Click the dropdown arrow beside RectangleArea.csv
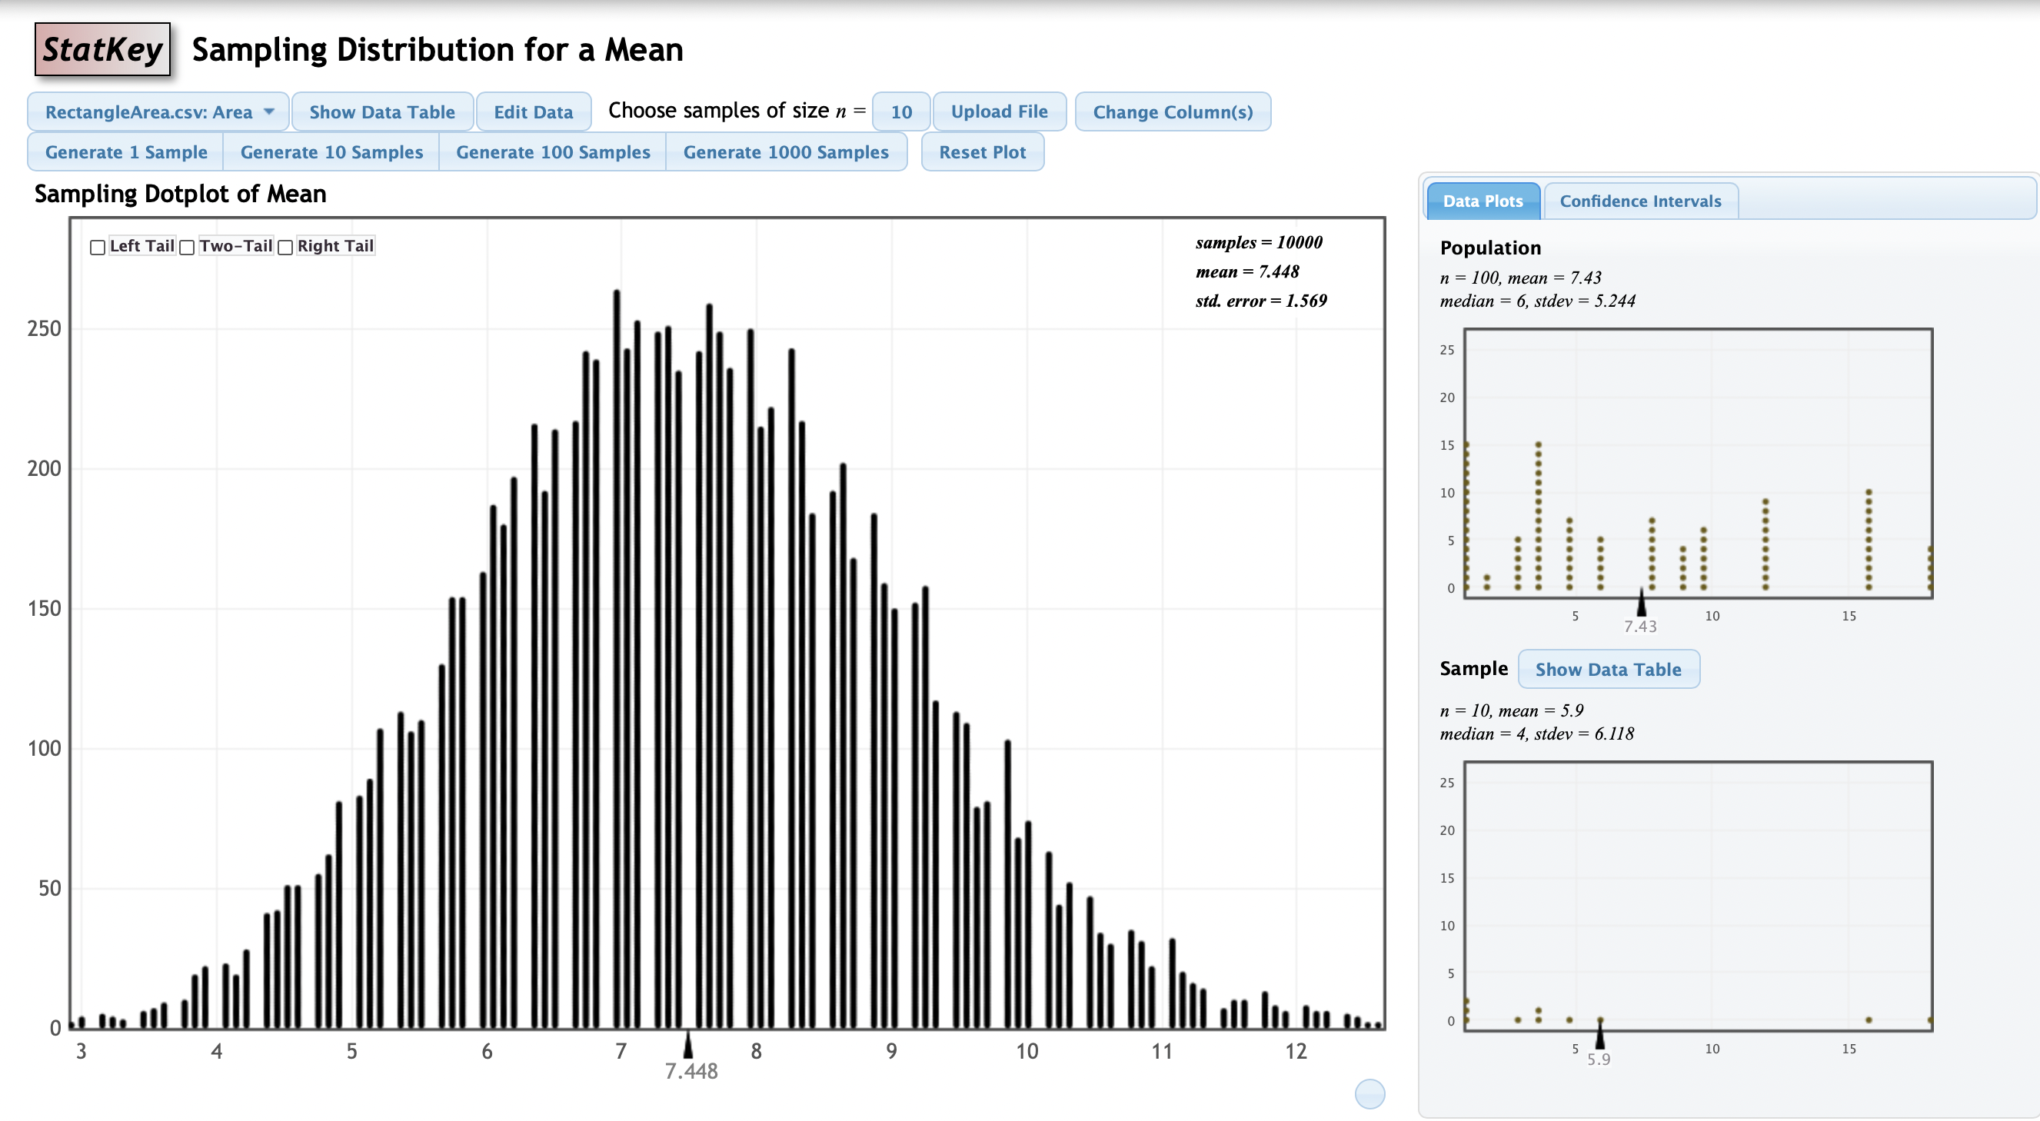The image size is (2040, 1121). [269, 111]
